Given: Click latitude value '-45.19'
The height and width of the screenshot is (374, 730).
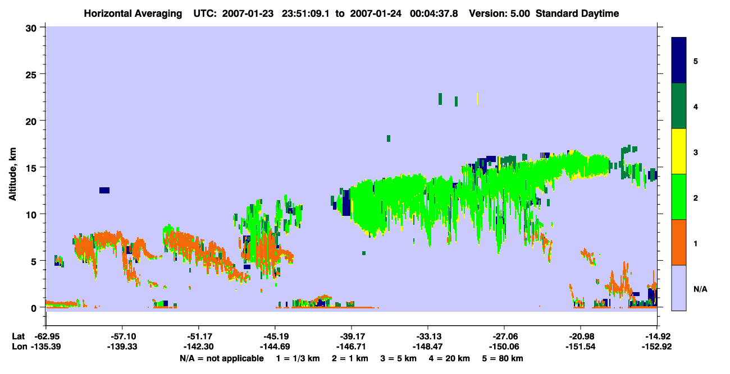Looking at the screenshot, I should pyautogui.click(x=275, y=336).
